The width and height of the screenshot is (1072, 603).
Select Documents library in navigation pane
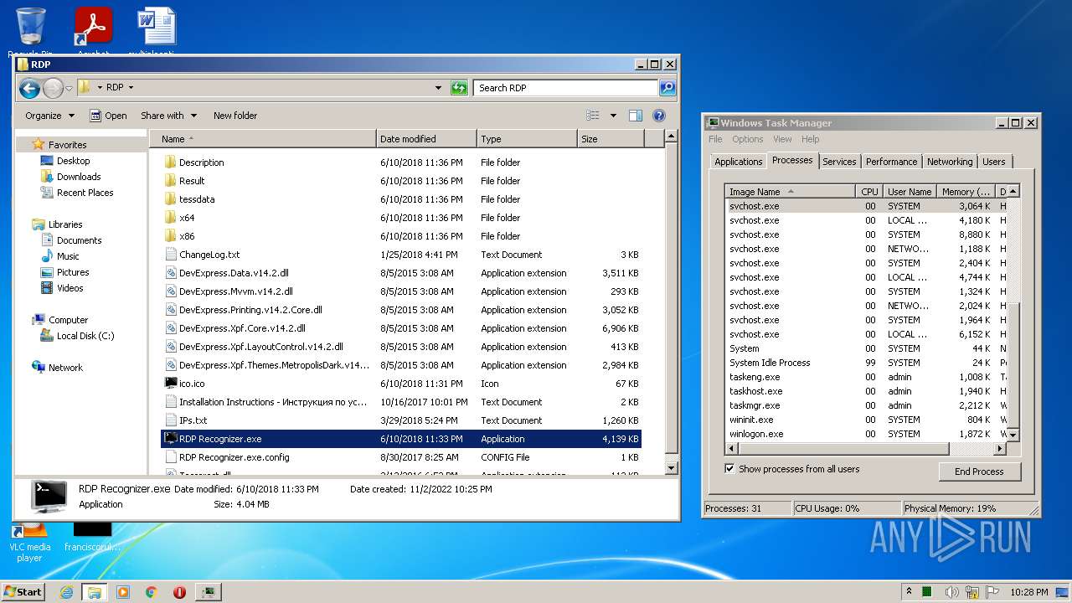(79, 240)
